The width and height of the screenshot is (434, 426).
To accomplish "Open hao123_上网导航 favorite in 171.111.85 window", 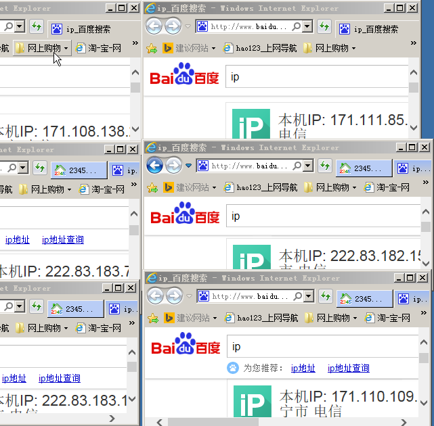I will [260, 49].
